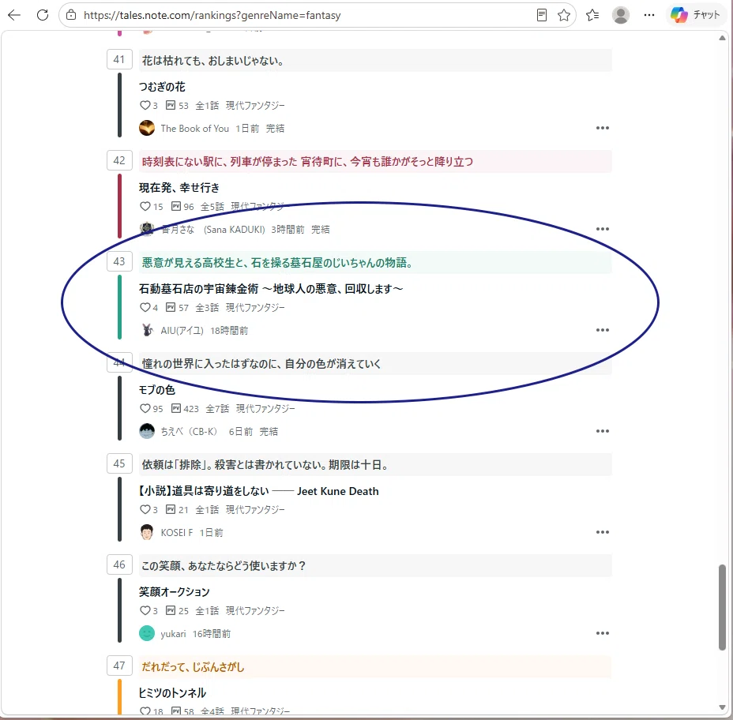Open the browser profile avatar
The image size is (733, 720).
point(620,15)
